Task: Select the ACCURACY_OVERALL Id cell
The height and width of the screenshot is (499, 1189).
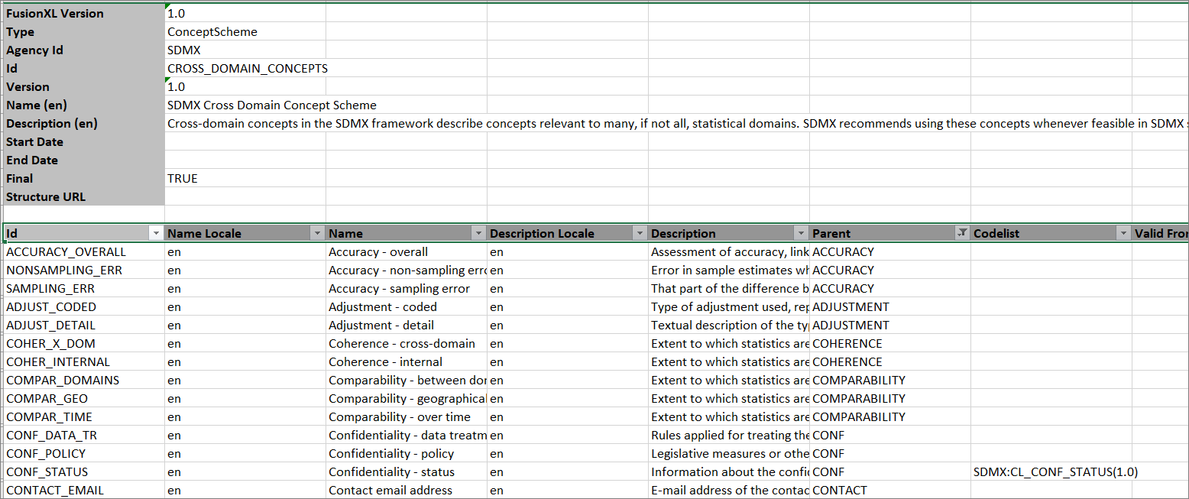Action: tap(66, 252)
